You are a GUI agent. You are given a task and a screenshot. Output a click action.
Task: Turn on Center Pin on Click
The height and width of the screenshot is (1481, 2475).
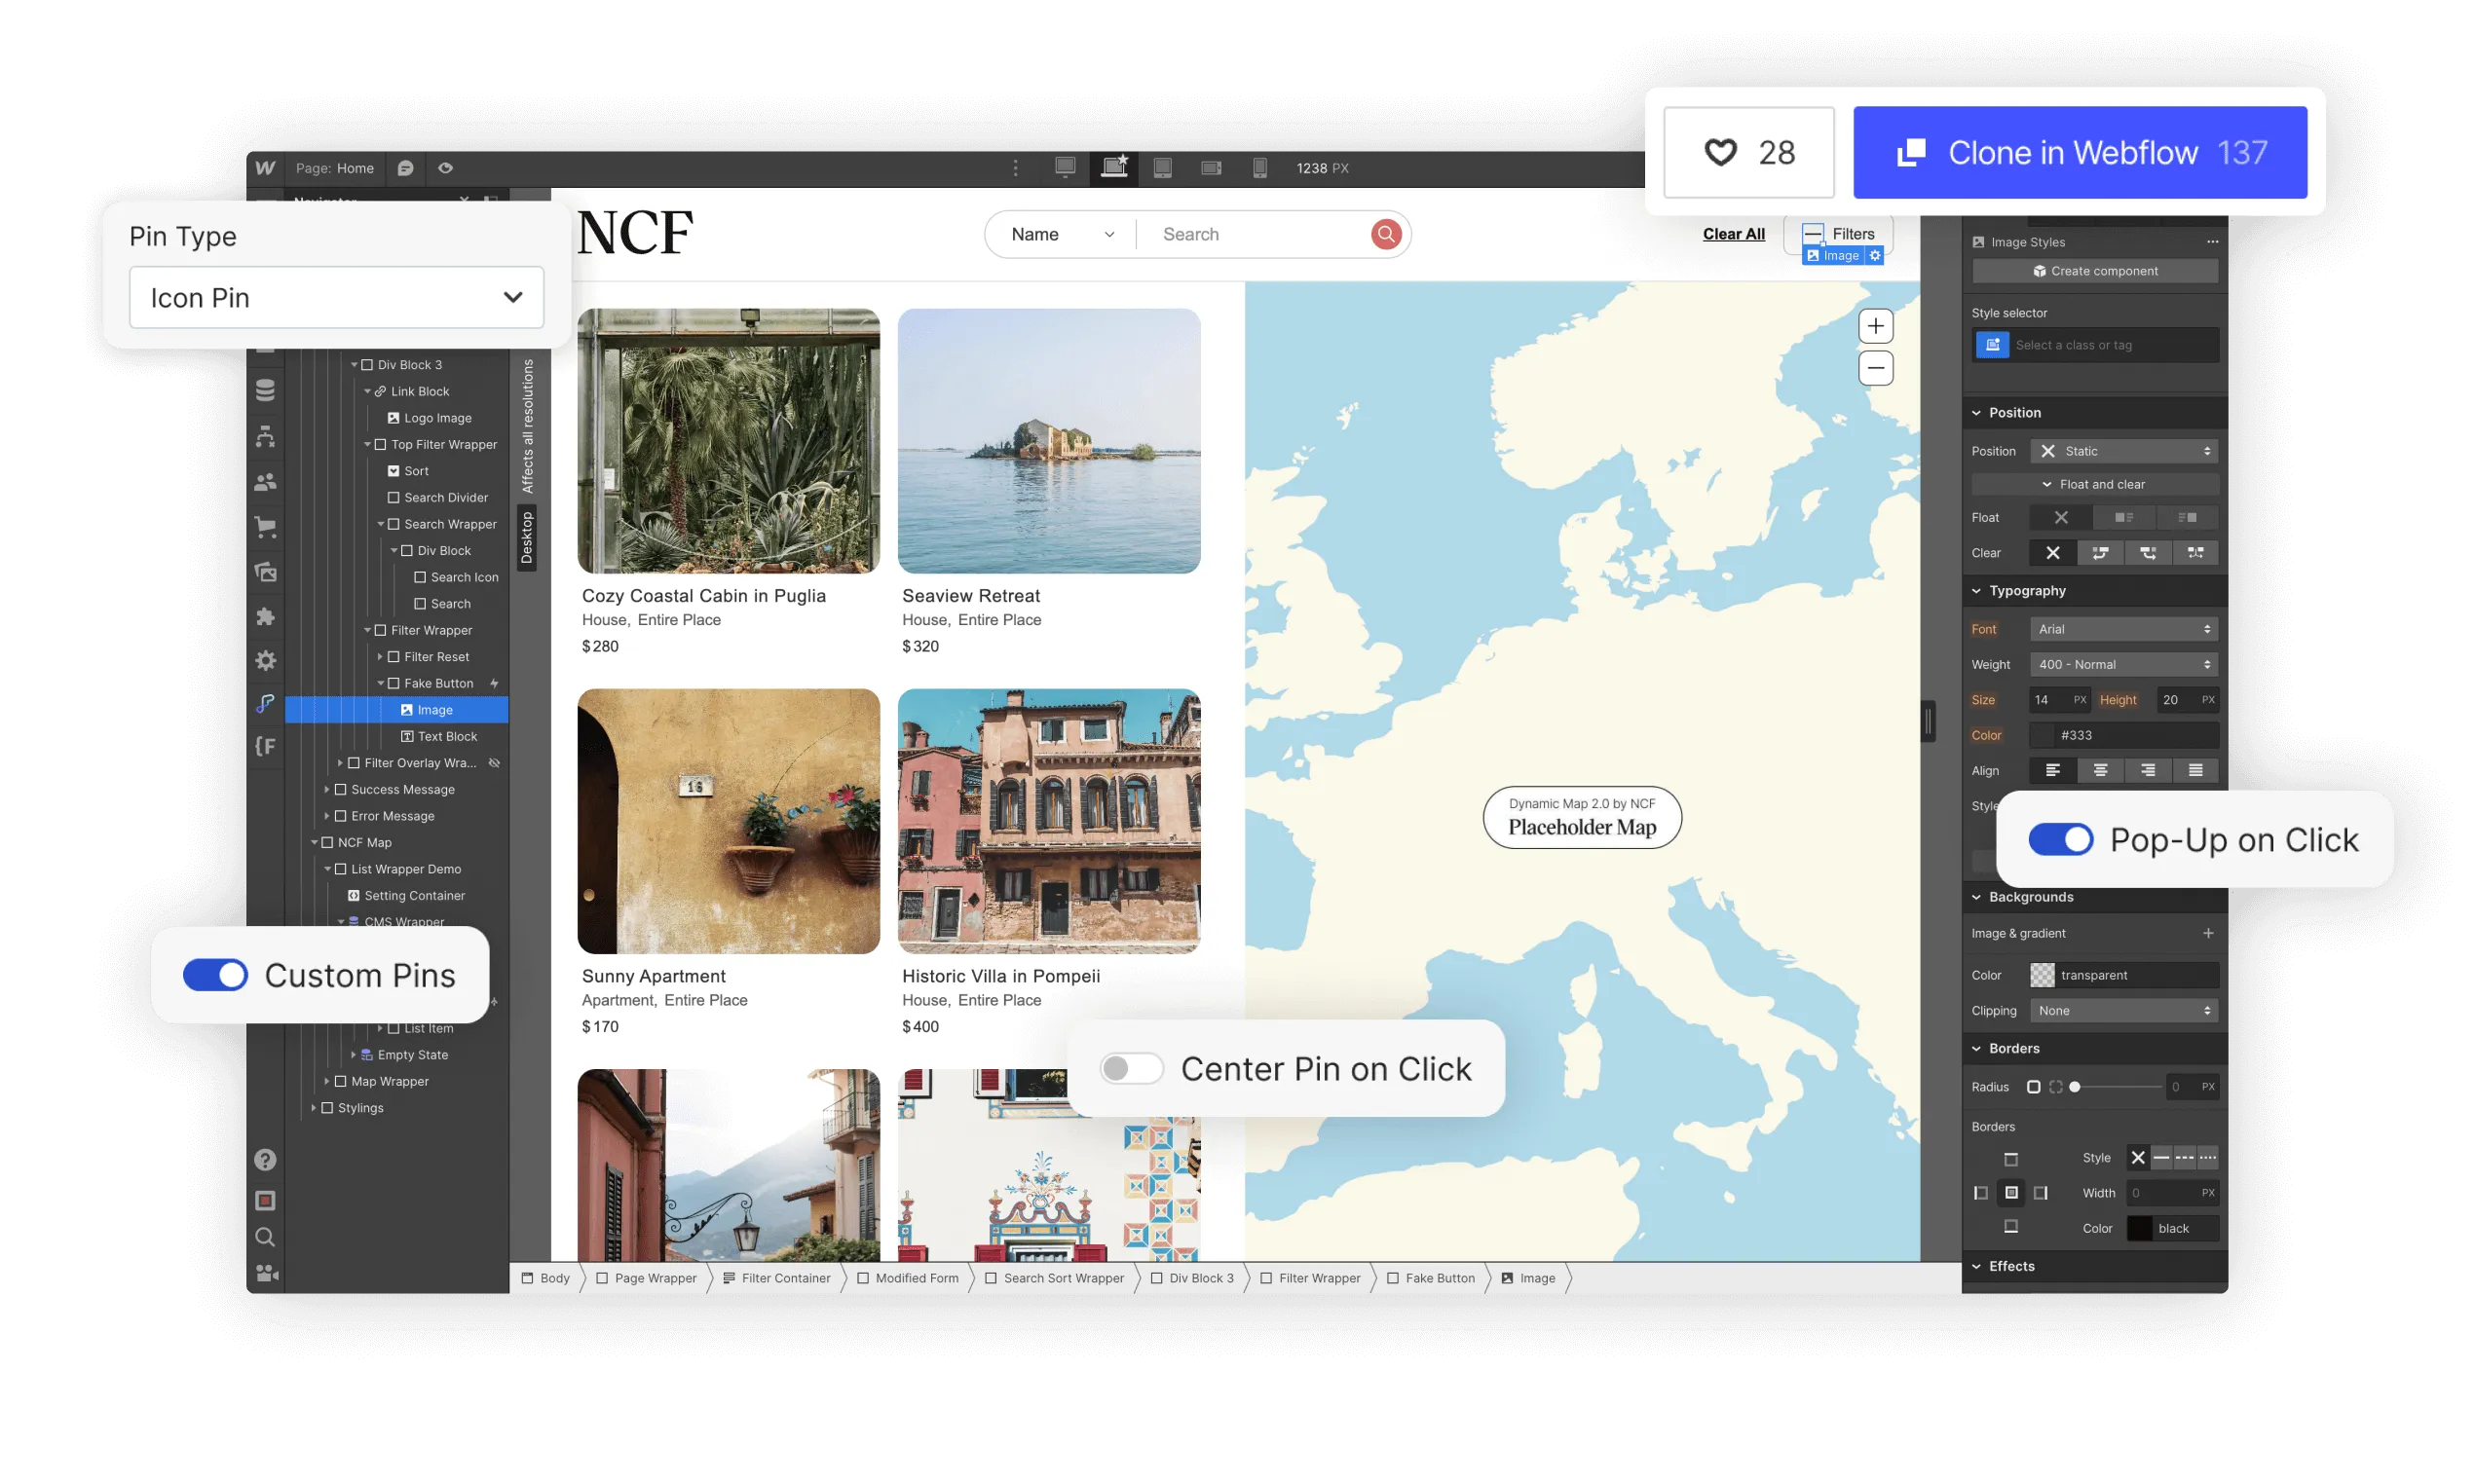[x=1131, y=1068]
